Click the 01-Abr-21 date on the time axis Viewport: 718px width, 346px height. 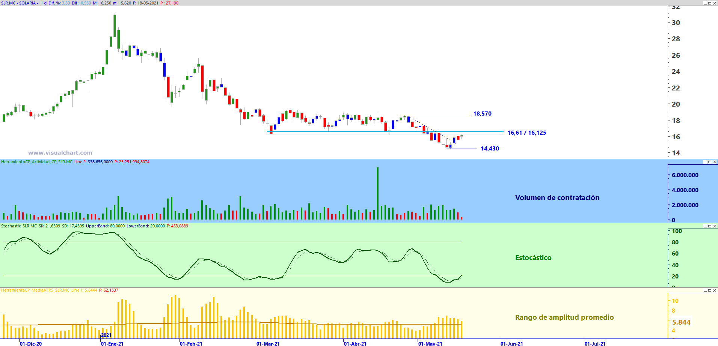[355, 343]
